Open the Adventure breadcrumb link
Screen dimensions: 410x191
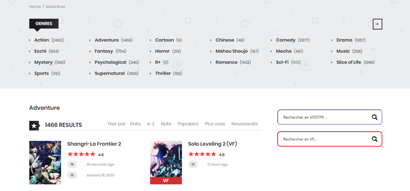click(x=55, y=6)
